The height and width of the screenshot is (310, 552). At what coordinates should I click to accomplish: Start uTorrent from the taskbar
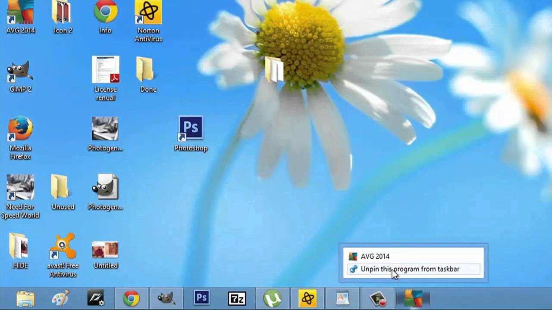tap(272, 298)
